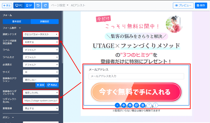210x123 pixels.
Task: Switch to PC view mode
Action: coord(19,6)
